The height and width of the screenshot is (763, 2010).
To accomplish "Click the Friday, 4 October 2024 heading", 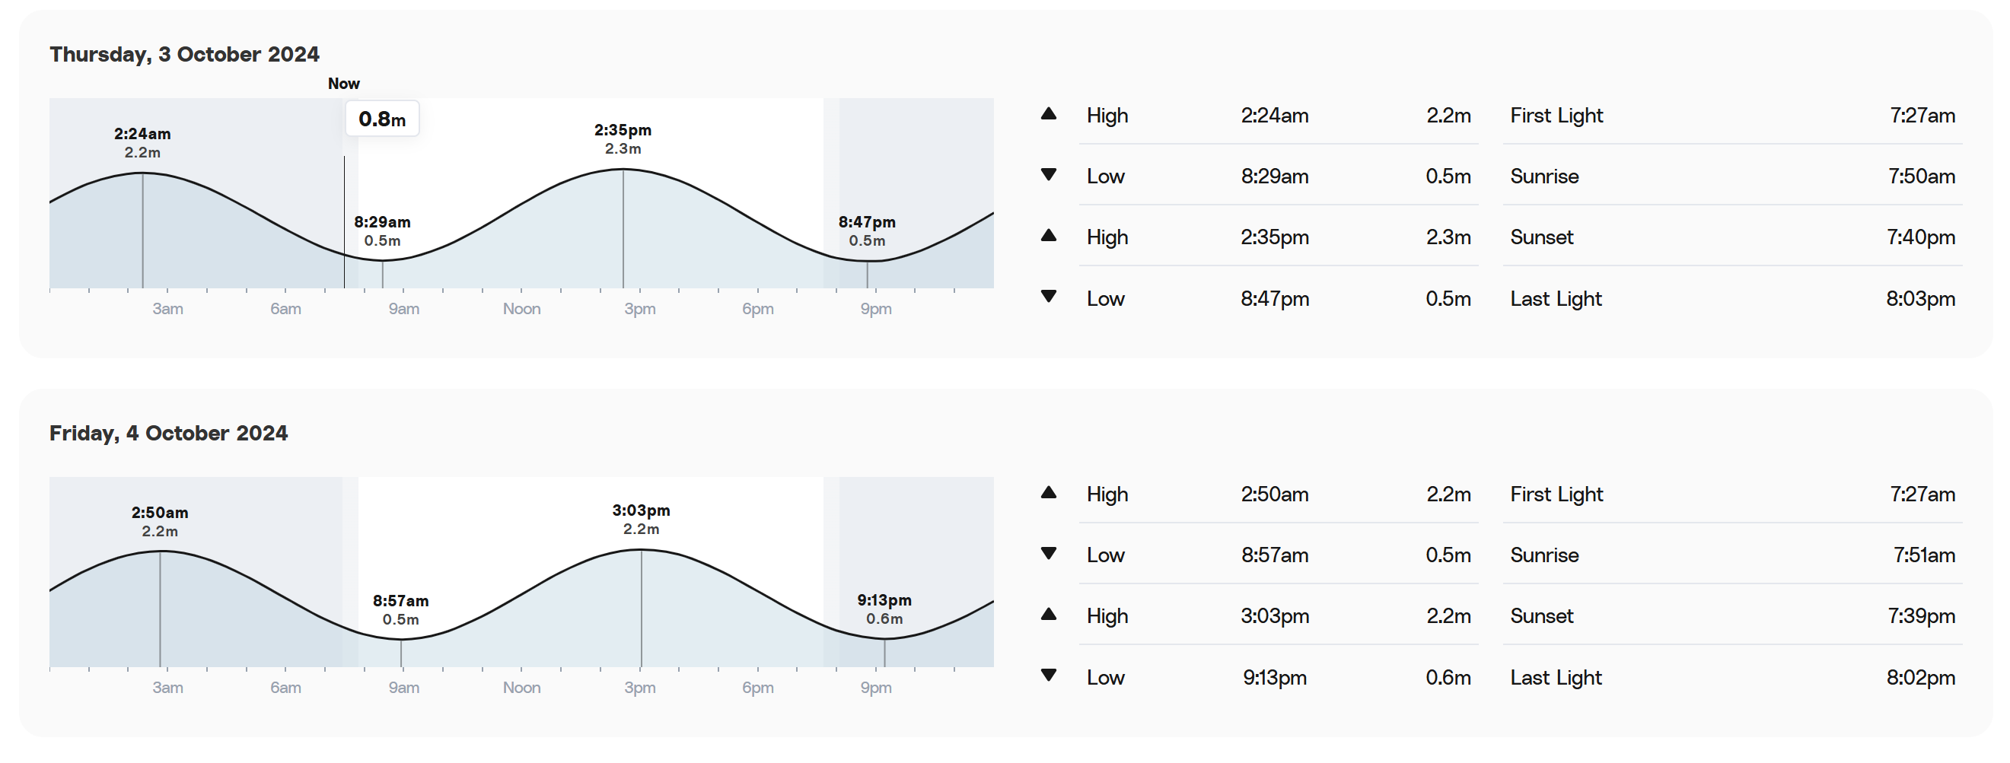I will point(168,433).
